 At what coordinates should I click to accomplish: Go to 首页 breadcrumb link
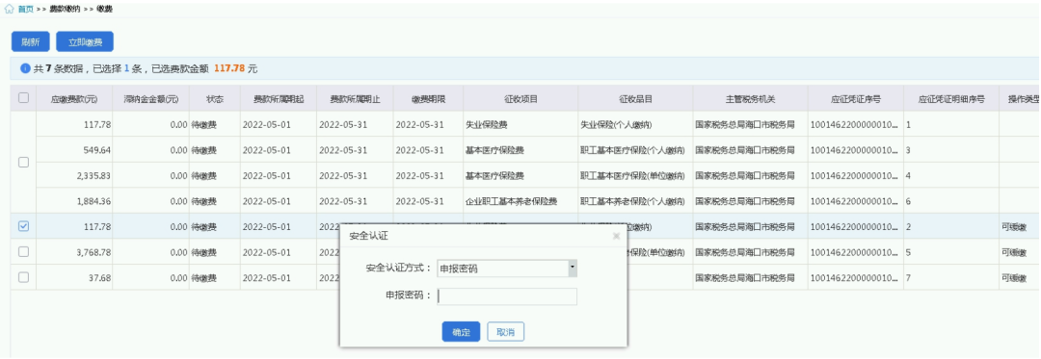pos(26,10)
